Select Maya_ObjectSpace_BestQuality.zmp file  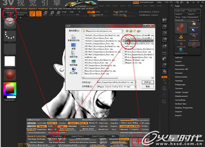[x=99, y=71]
